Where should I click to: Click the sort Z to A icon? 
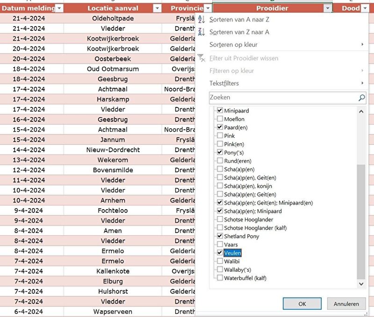click(x=201, y=32)
